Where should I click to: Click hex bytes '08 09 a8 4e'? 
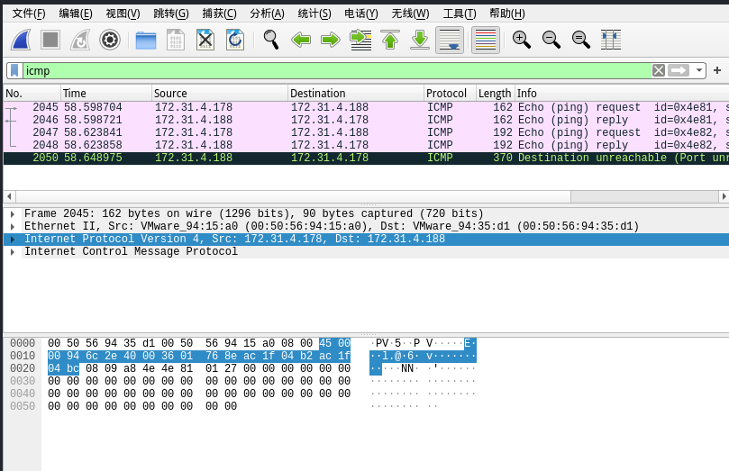(x=120, y=368)
